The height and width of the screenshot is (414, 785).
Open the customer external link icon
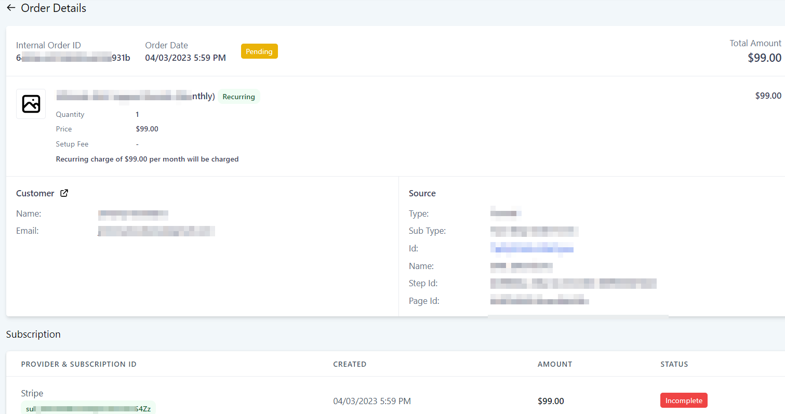(64, 193)
